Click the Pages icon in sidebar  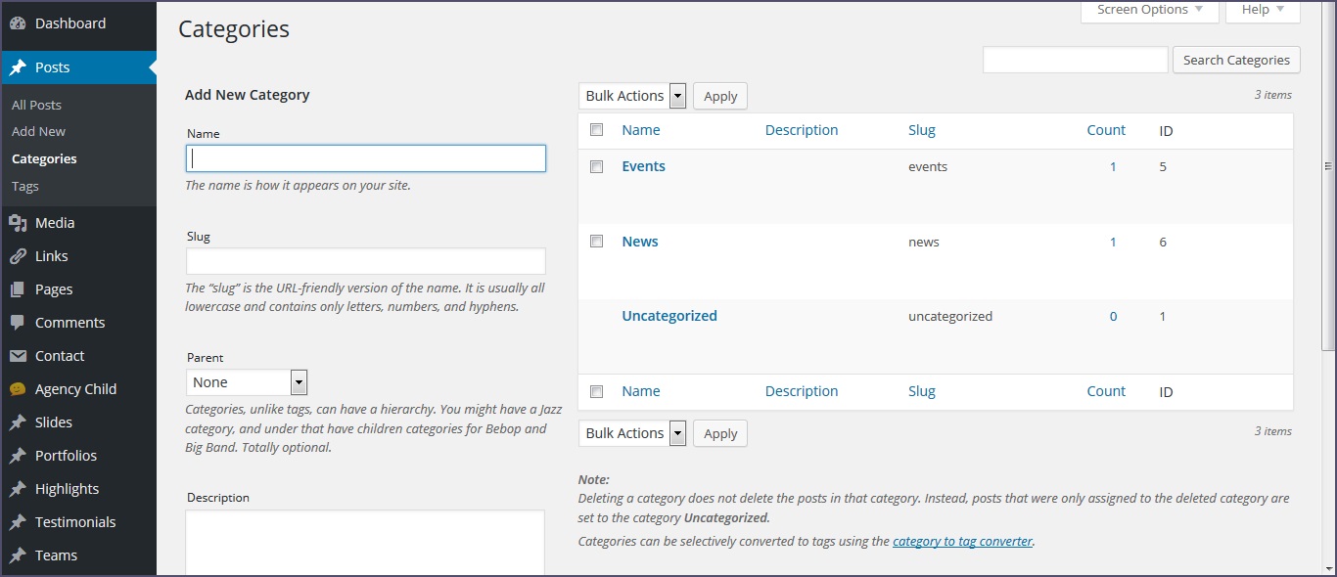[18, 289]
